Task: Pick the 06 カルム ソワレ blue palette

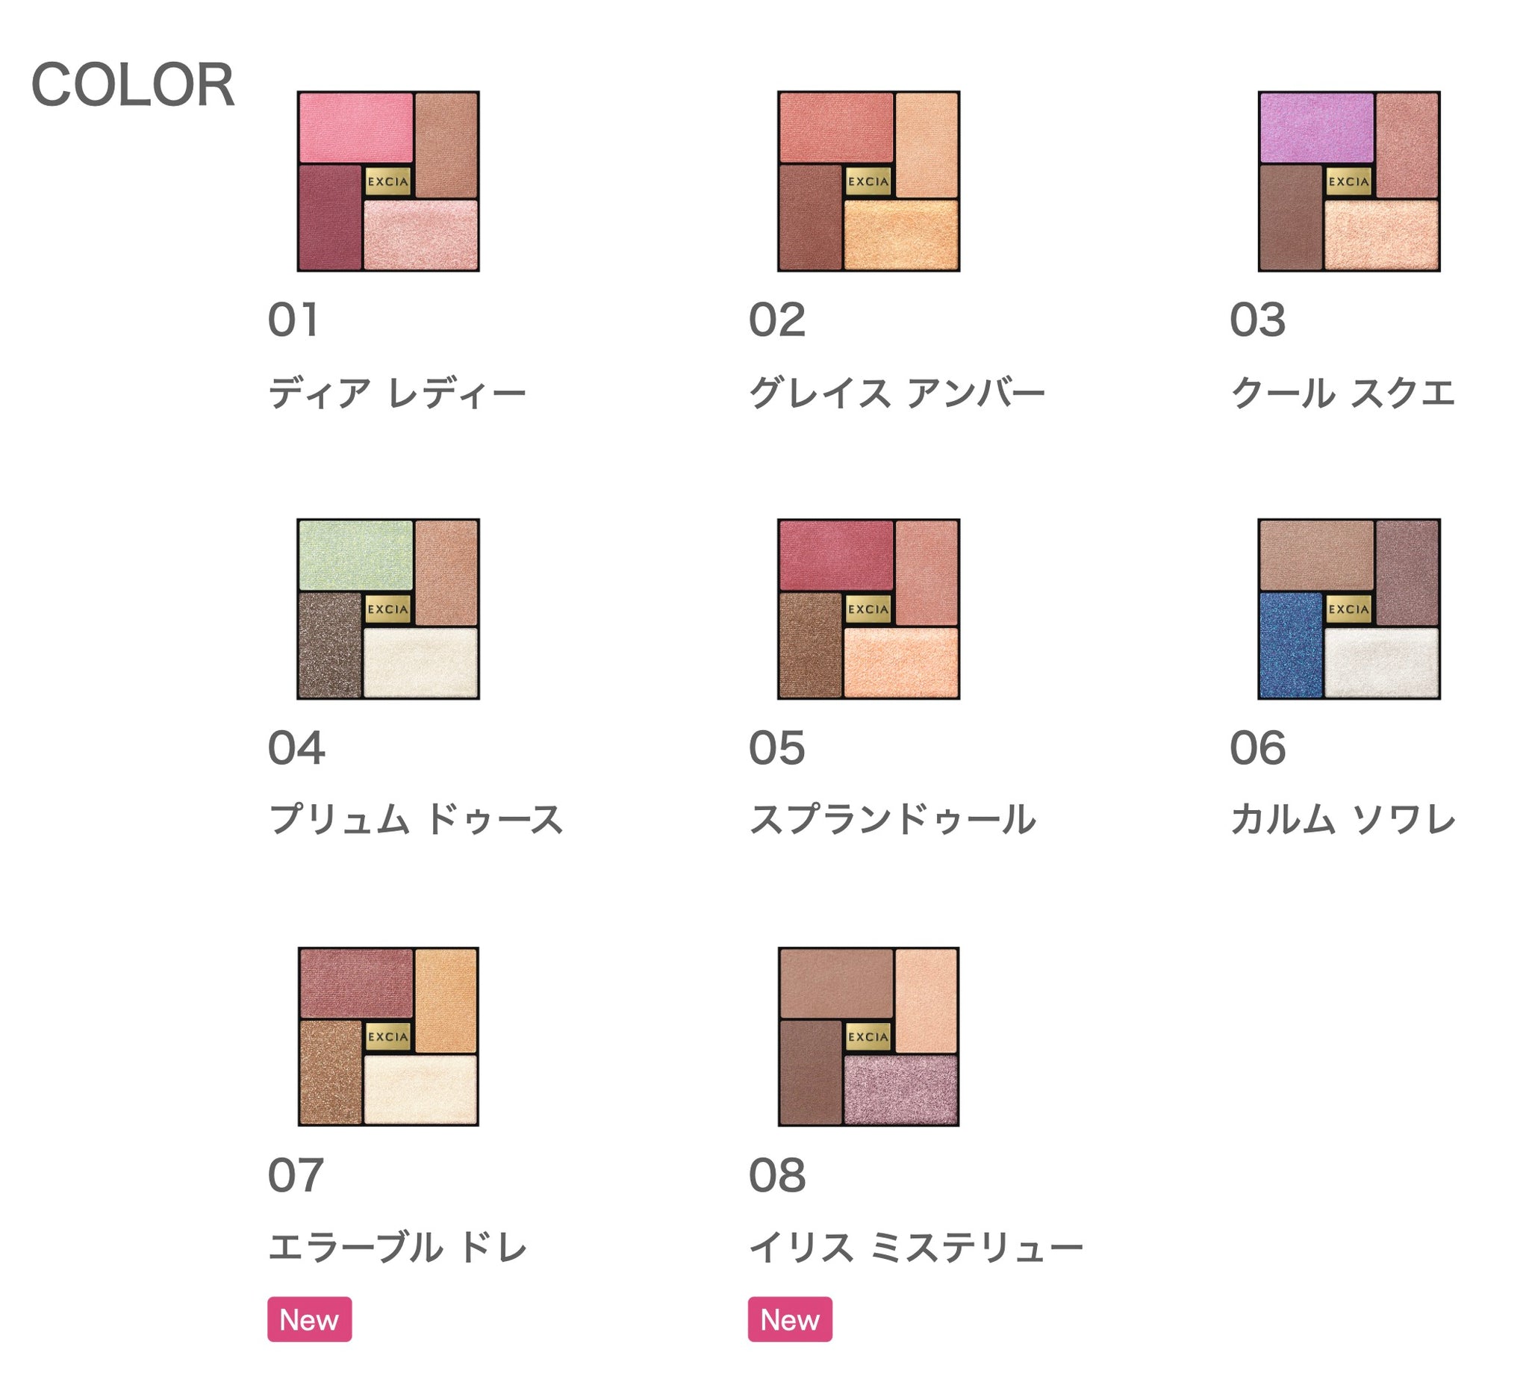Action: [1348, 609]
